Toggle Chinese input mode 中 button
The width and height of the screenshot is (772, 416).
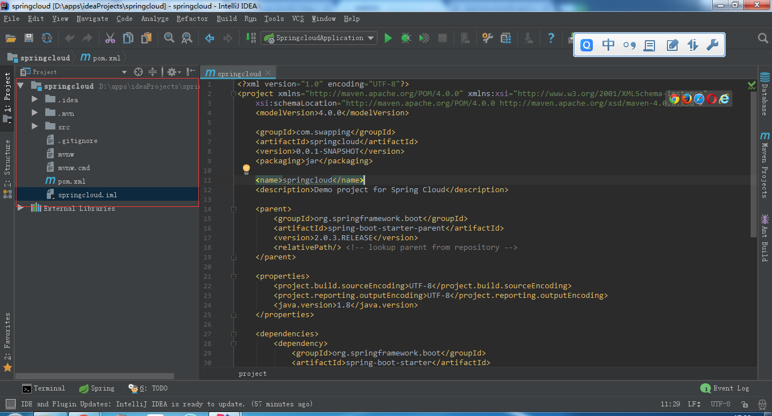pos(609,45)
